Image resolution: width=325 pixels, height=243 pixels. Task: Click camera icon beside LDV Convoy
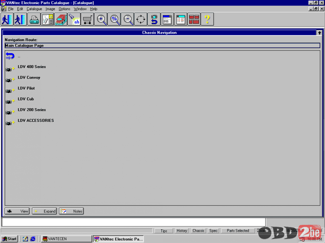8,80
